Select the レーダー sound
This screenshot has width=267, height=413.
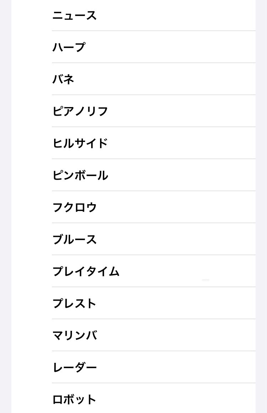pyautogui.click(x=75, y=367)
